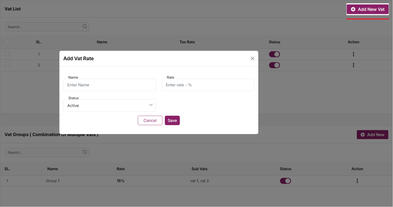Cancel the Add Vat Rate form
Screen dimensions: 393x207
click(150, 120)
